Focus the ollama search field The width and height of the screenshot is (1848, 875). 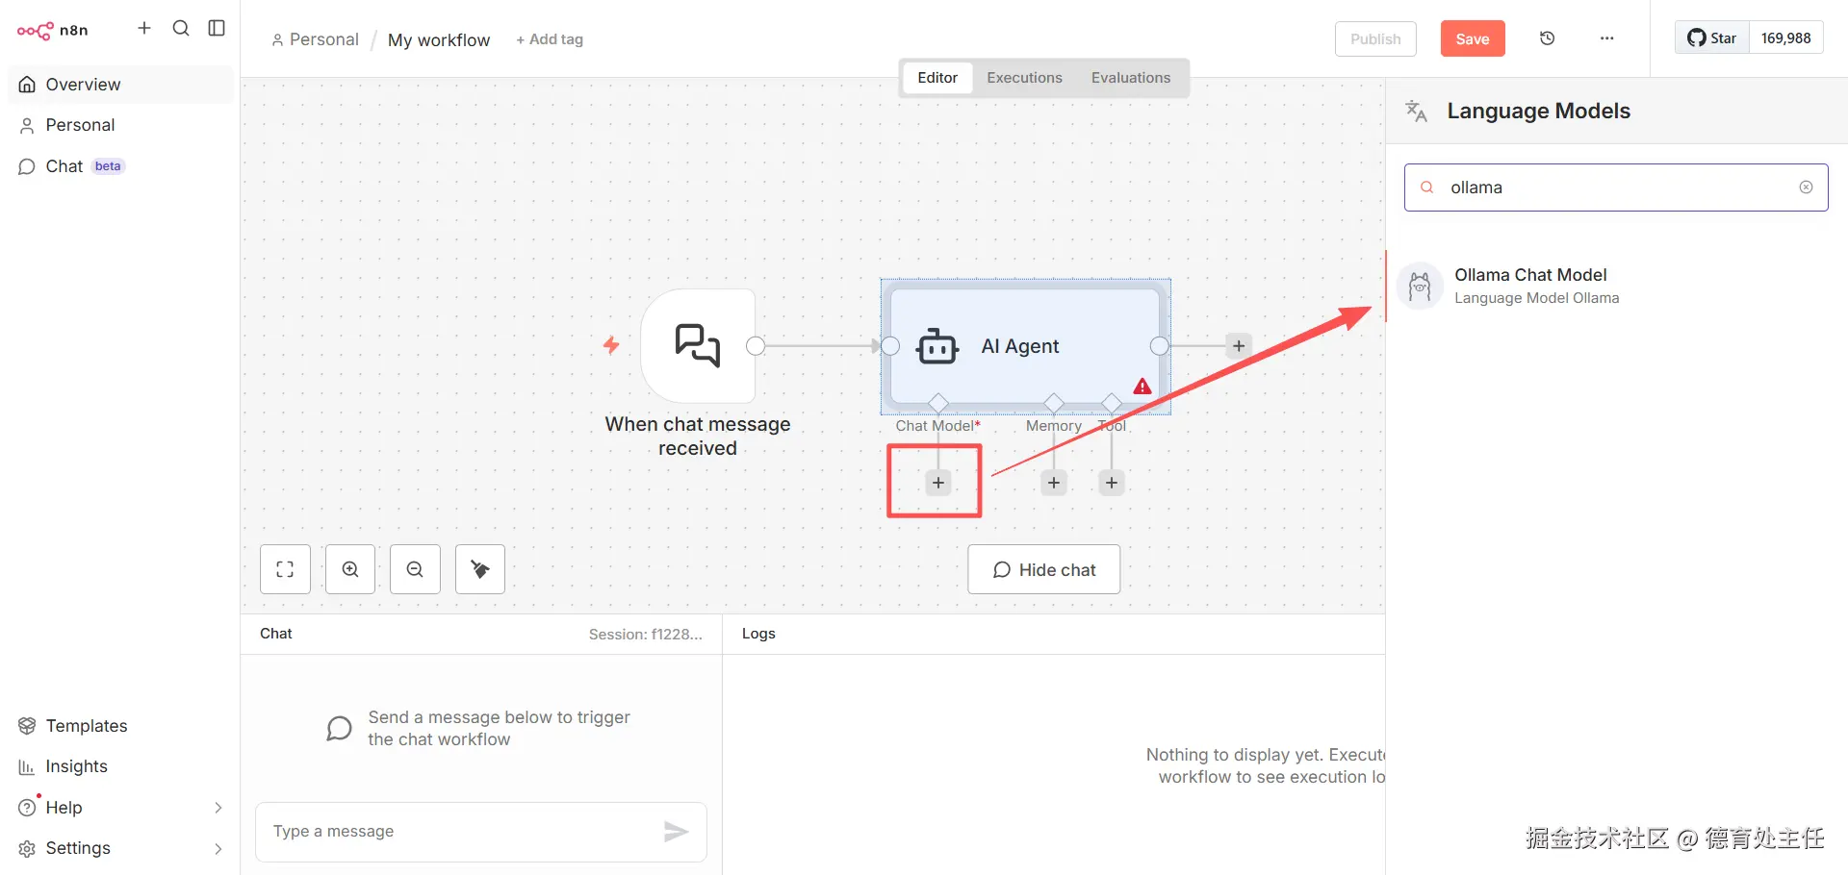pos(1616,187)
